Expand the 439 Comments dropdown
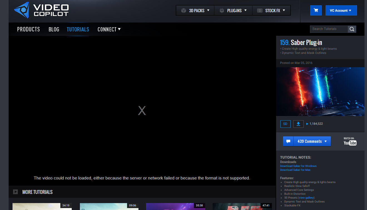Image resolution: width=367 pixels, height=210 pixels. (x=312, y=141)
